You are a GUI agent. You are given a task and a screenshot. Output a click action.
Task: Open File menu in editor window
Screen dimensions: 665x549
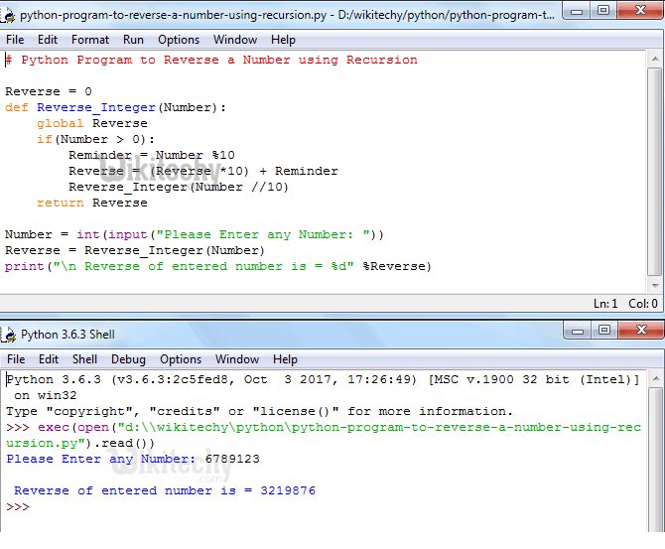[x=15, y=40]
